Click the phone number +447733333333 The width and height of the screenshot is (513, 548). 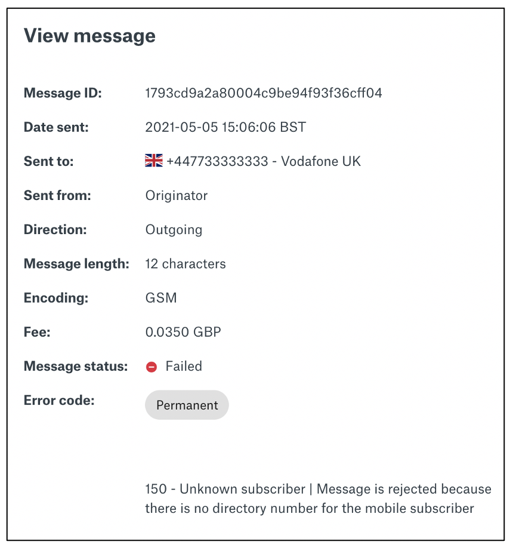pos(217,161)
